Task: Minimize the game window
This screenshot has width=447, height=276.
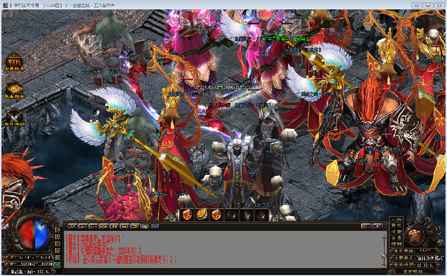Action: (x=417, y=5)
